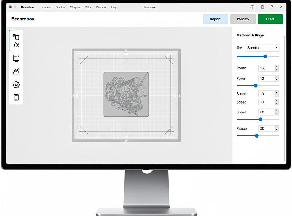Click the Power field showing 10

click(x=267, y=78)
